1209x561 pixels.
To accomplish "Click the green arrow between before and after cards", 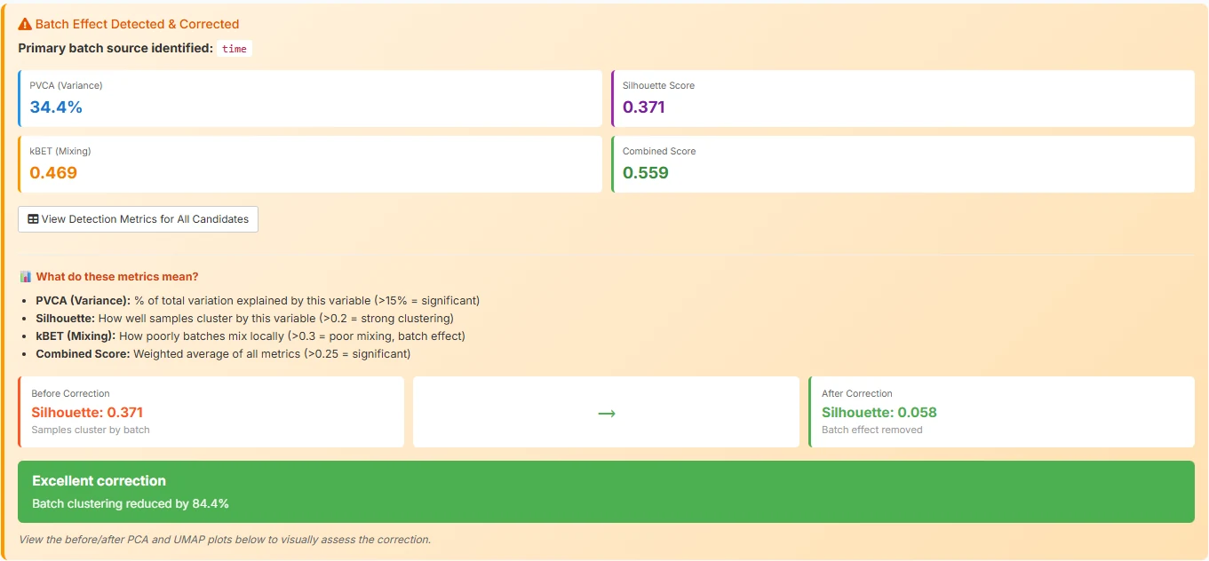I will coord(606,413).
